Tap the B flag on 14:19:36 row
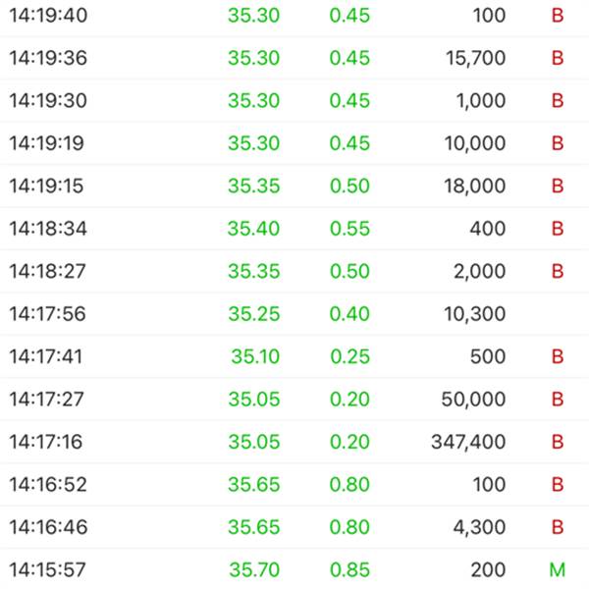 (x=558, y=58)
